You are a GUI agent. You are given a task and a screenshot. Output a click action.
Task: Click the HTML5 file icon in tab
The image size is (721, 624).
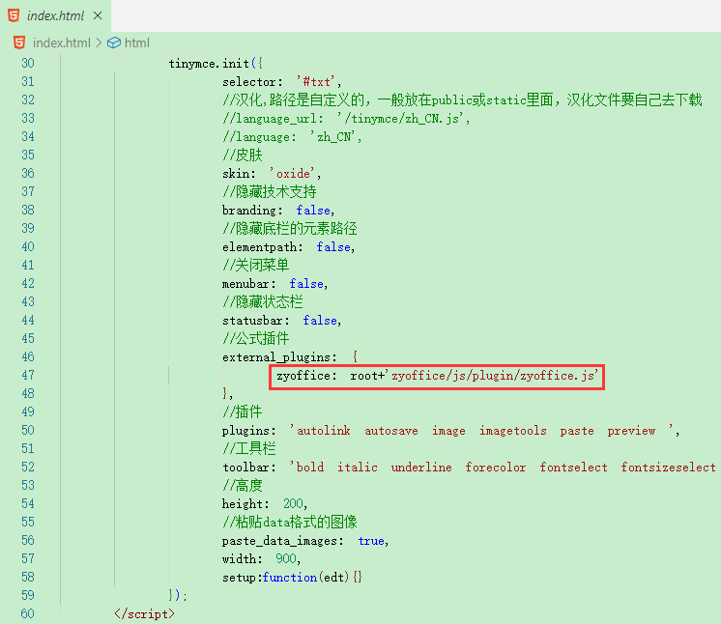coord(14,15)
